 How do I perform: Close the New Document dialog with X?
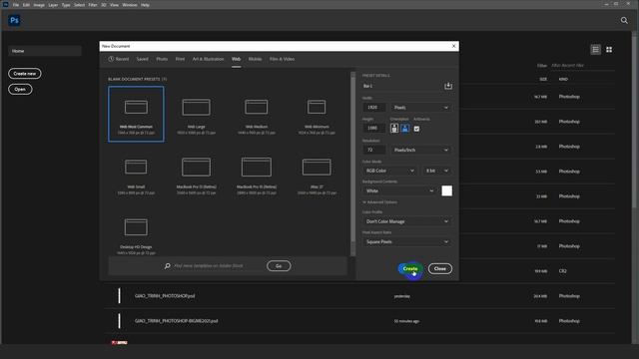tap(453, 46)
